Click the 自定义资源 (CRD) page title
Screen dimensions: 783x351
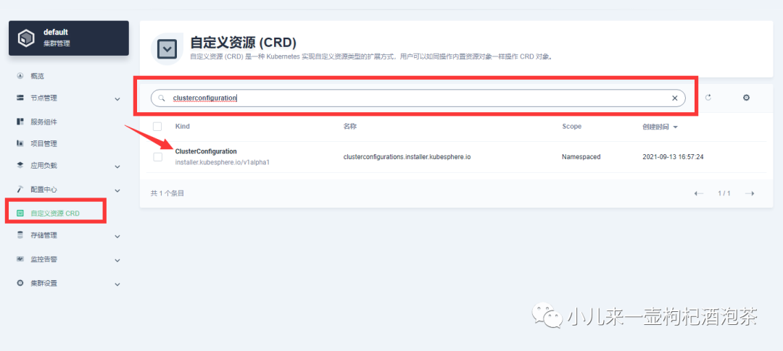point(243,41)
